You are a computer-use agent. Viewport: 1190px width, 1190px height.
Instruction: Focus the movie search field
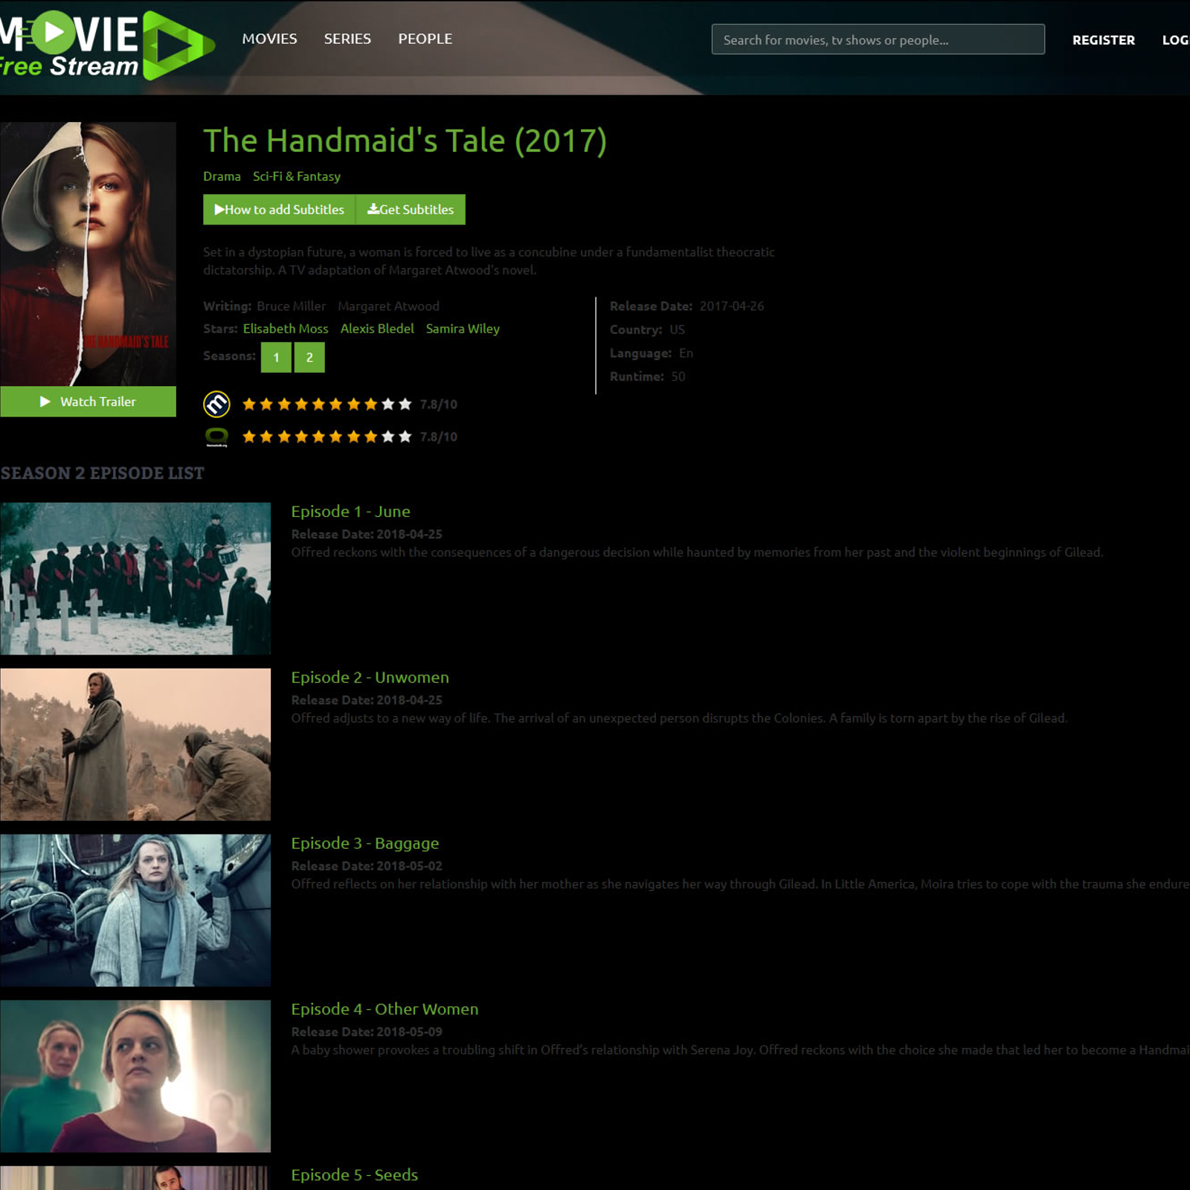(x=878, y=39)
